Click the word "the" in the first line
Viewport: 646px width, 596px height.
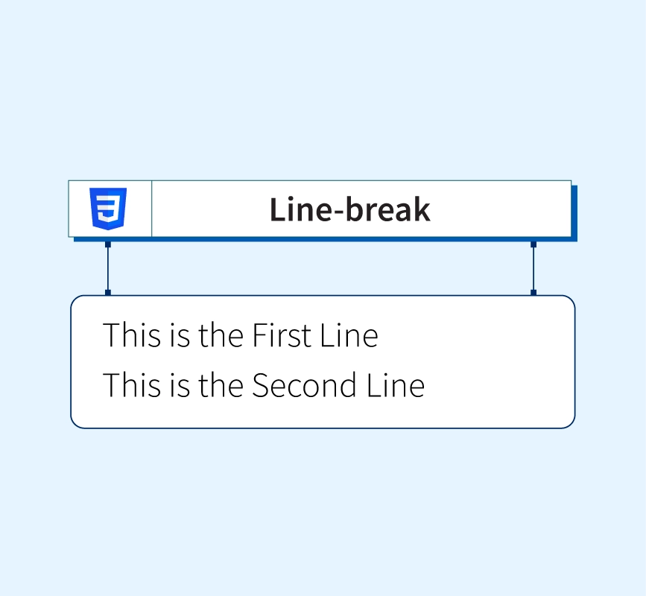tap(221, 335)
